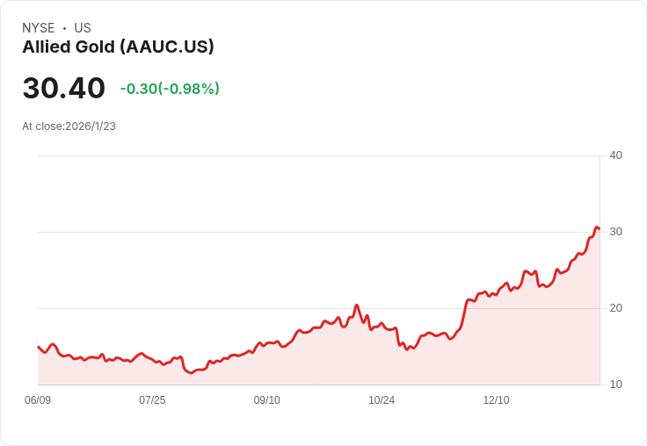The width and height of the screenshot is (647, 446).
Task: Click the lowest dip in the price line after 07/25
Action: click(x=191, y=373)
